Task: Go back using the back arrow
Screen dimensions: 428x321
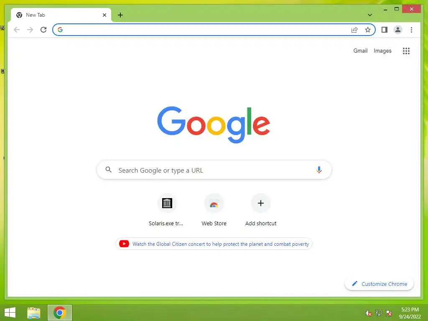Action: click(17, 30)
